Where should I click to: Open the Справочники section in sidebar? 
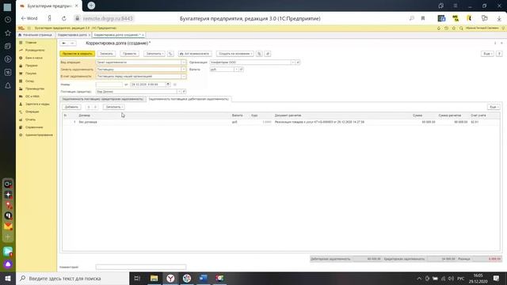click(x=34, y=127)
